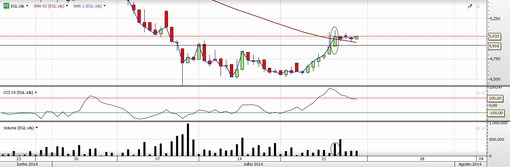Screen dimensions: 510x167
Task: Click the 4,500 price axis value
Action: pyautogui.click(x=494, y=79)
